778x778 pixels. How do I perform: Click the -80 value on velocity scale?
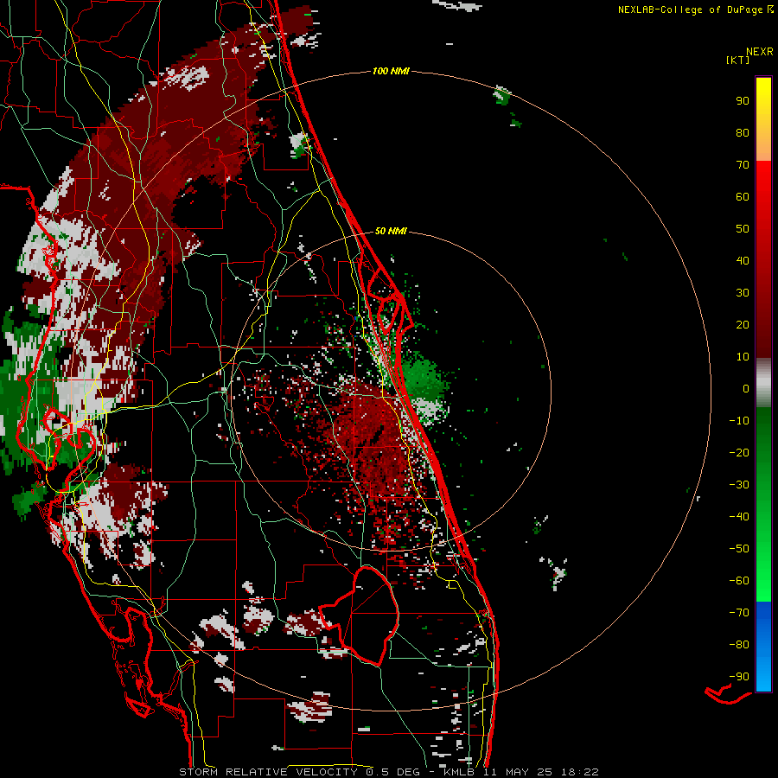tap(739, 645)
